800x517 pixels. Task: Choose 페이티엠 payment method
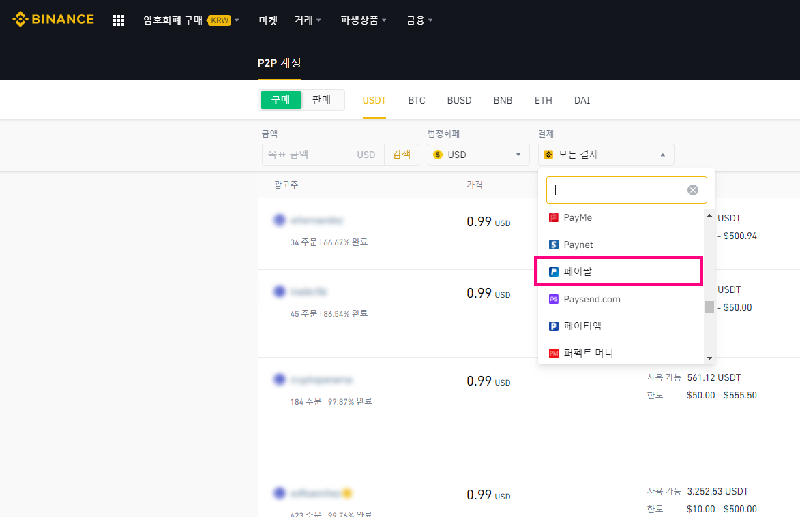click(x=621, y=326)
